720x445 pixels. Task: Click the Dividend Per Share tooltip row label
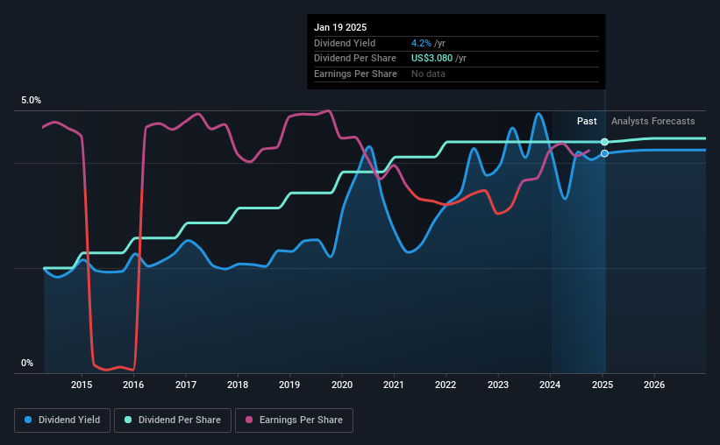[x=355, y=59]
